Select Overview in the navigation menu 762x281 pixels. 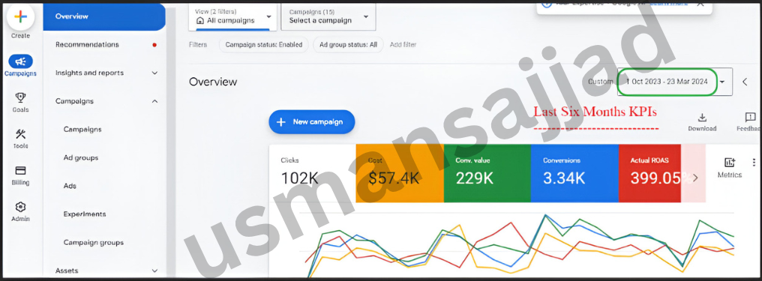coord(104,16)
